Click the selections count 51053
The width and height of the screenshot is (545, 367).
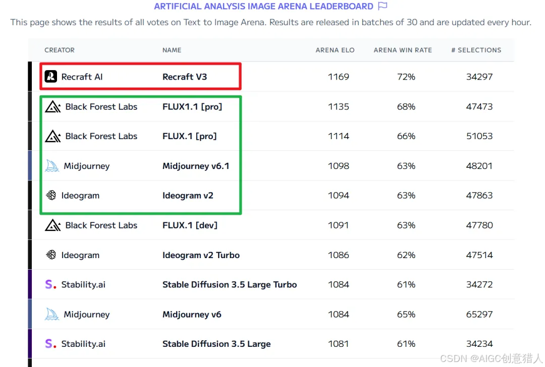point(479,136)
